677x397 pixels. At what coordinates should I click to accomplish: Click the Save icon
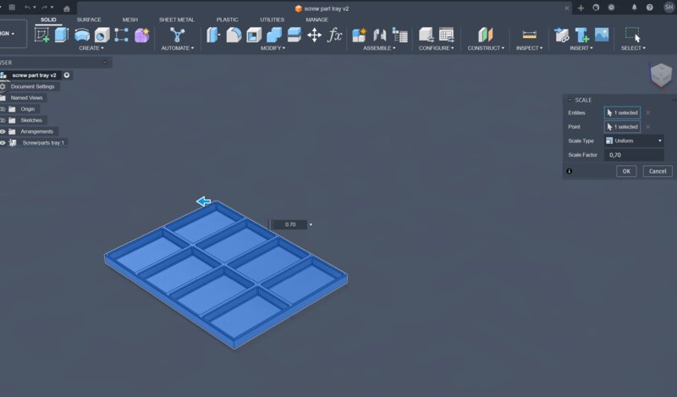(12, 8)
